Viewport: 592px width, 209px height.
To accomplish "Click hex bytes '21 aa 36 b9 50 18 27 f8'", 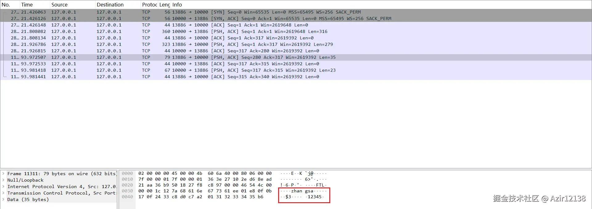I will (x=170, y=185).
